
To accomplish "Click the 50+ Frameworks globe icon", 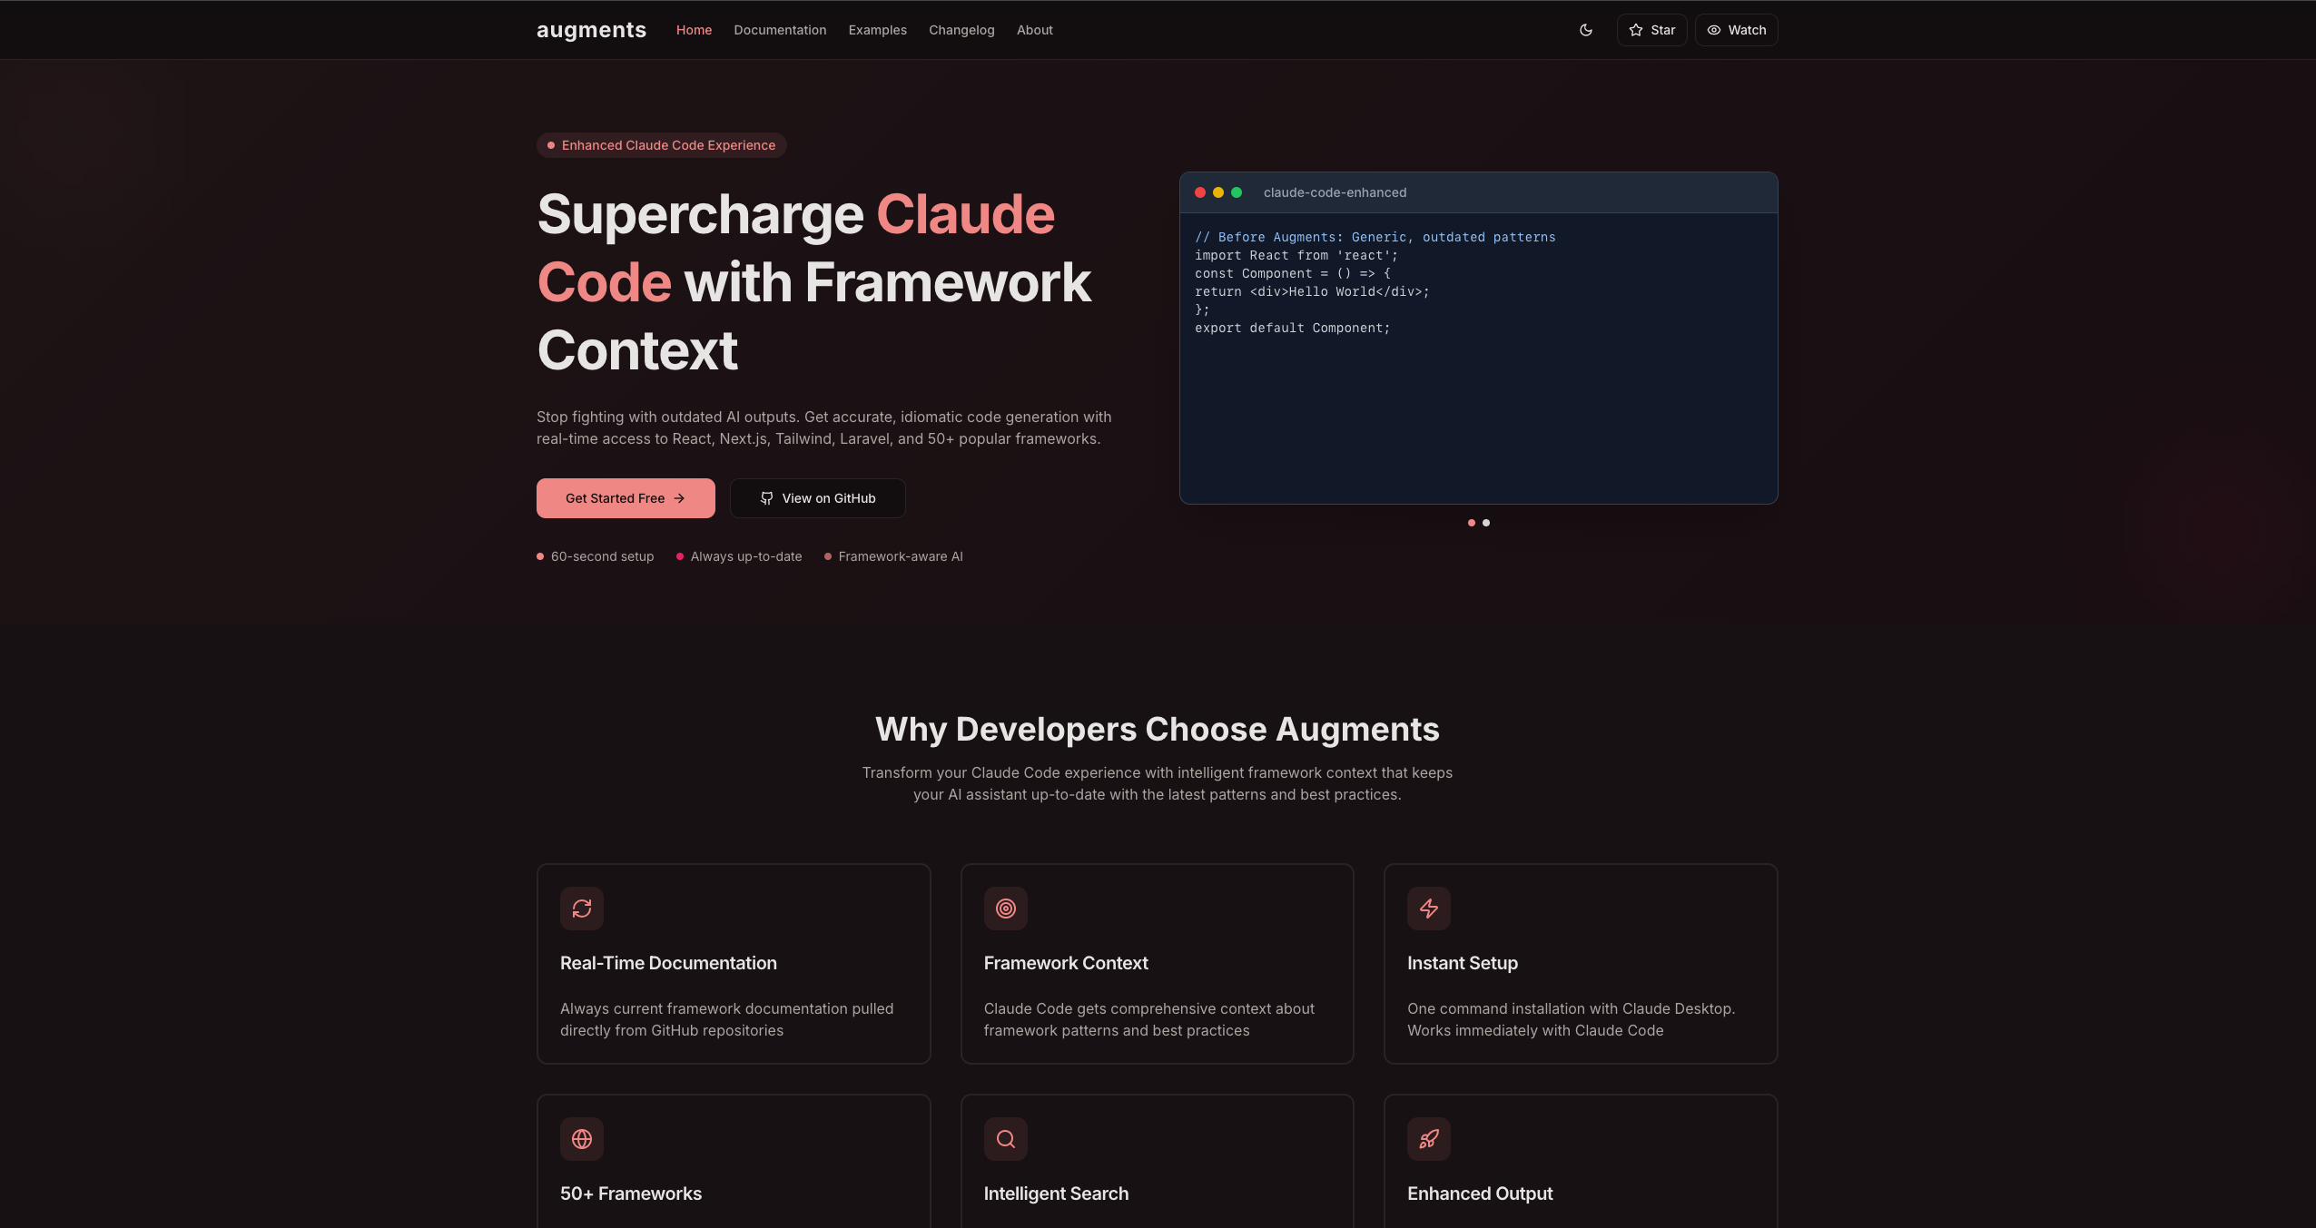I will point(582,1139).
